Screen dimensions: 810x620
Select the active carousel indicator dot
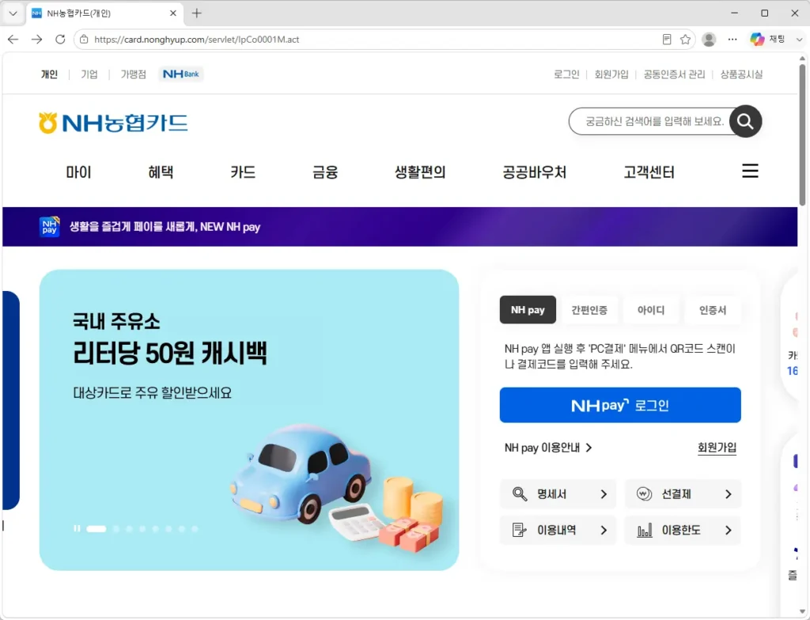point(96,528)
